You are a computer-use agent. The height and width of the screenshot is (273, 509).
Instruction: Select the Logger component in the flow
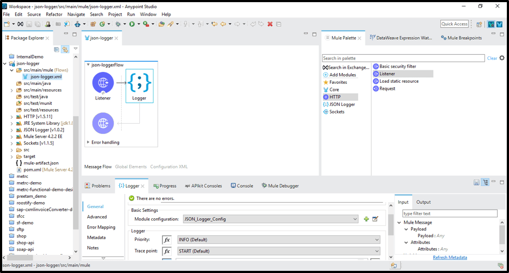click(x=139, y=83)
